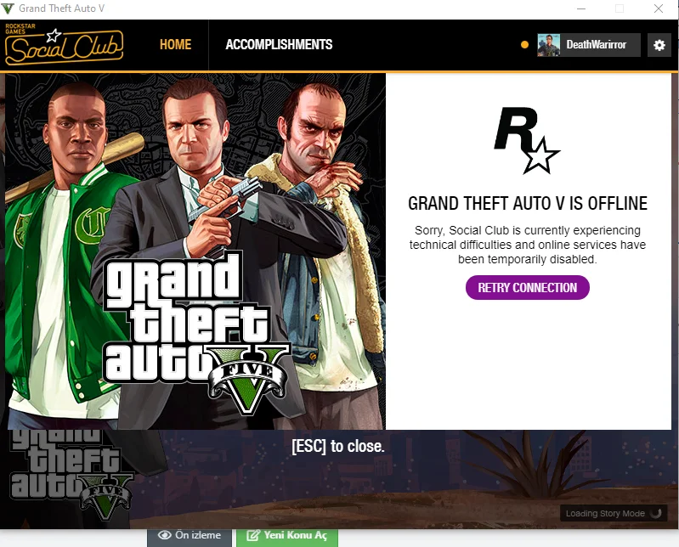Click the Loading Story Mode spinner
Viewport: 679px width, 547px height.
point(656,513)
